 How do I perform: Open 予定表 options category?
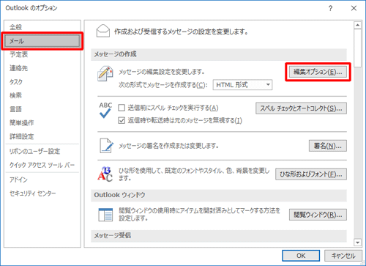pyautogui.click(x=42, y=54)
